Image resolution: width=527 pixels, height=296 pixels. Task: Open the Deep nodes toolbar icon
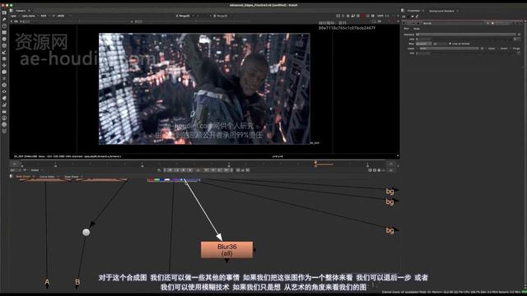4,86
